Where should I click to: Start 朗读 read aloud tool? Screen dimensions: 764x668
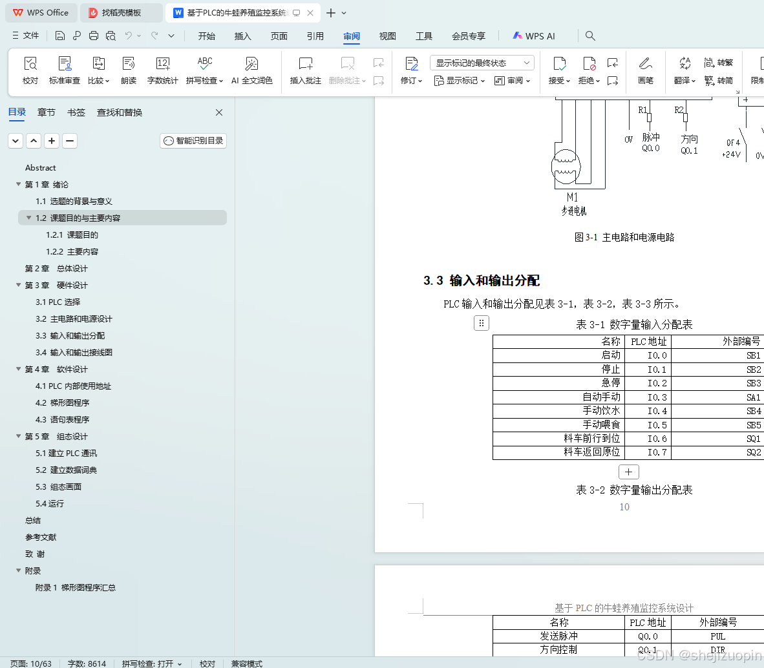[129, 70]
